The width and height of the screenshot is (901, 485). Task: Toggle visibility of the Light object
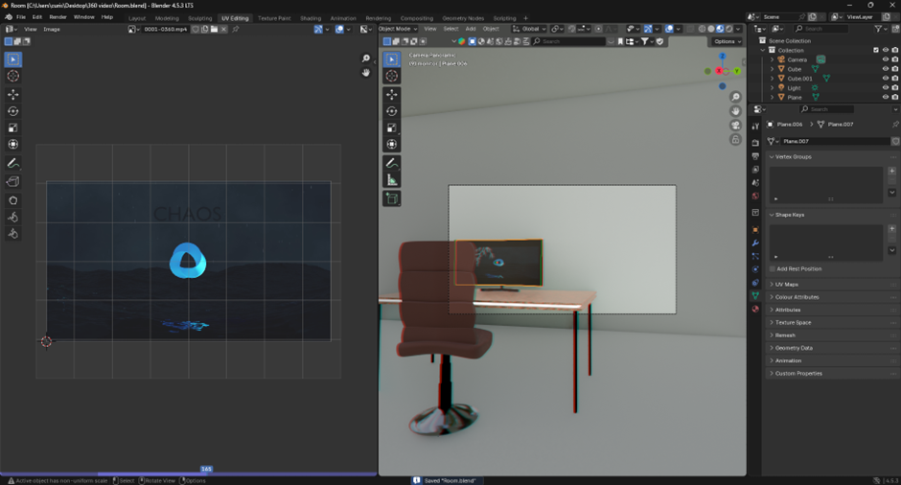885,88
